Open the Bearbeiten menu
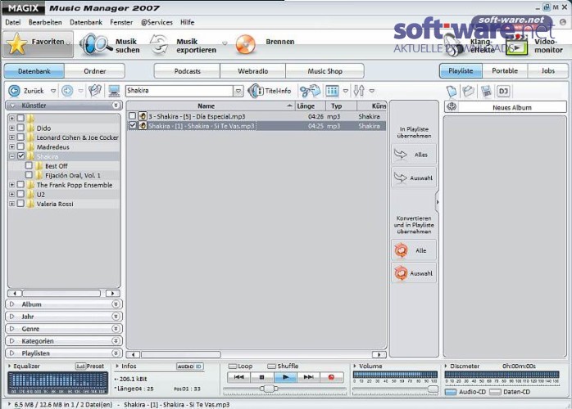The image size is (572, 409). coord(45,23)
